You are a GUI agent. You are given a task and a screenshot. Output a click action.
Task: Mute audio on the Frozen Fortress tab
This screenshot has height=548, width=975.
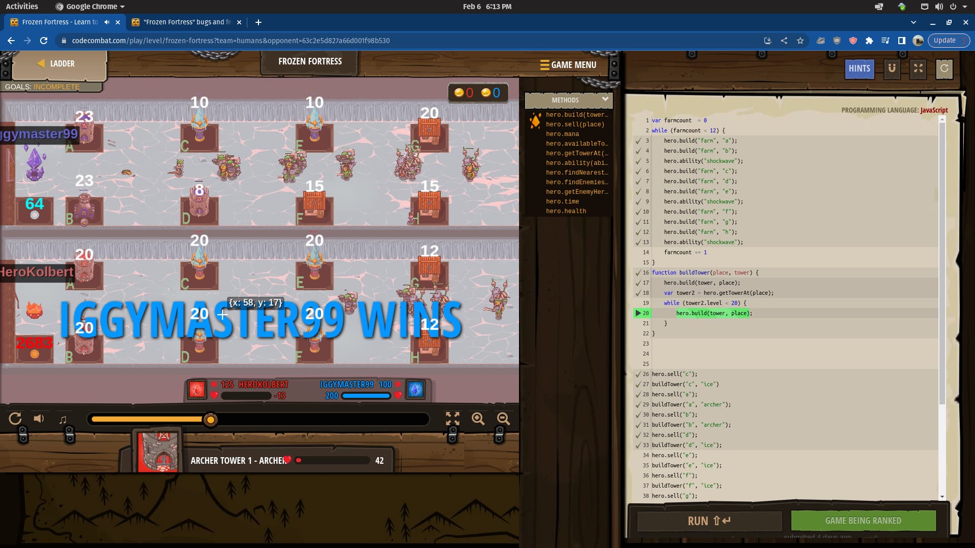coord(107,22)
